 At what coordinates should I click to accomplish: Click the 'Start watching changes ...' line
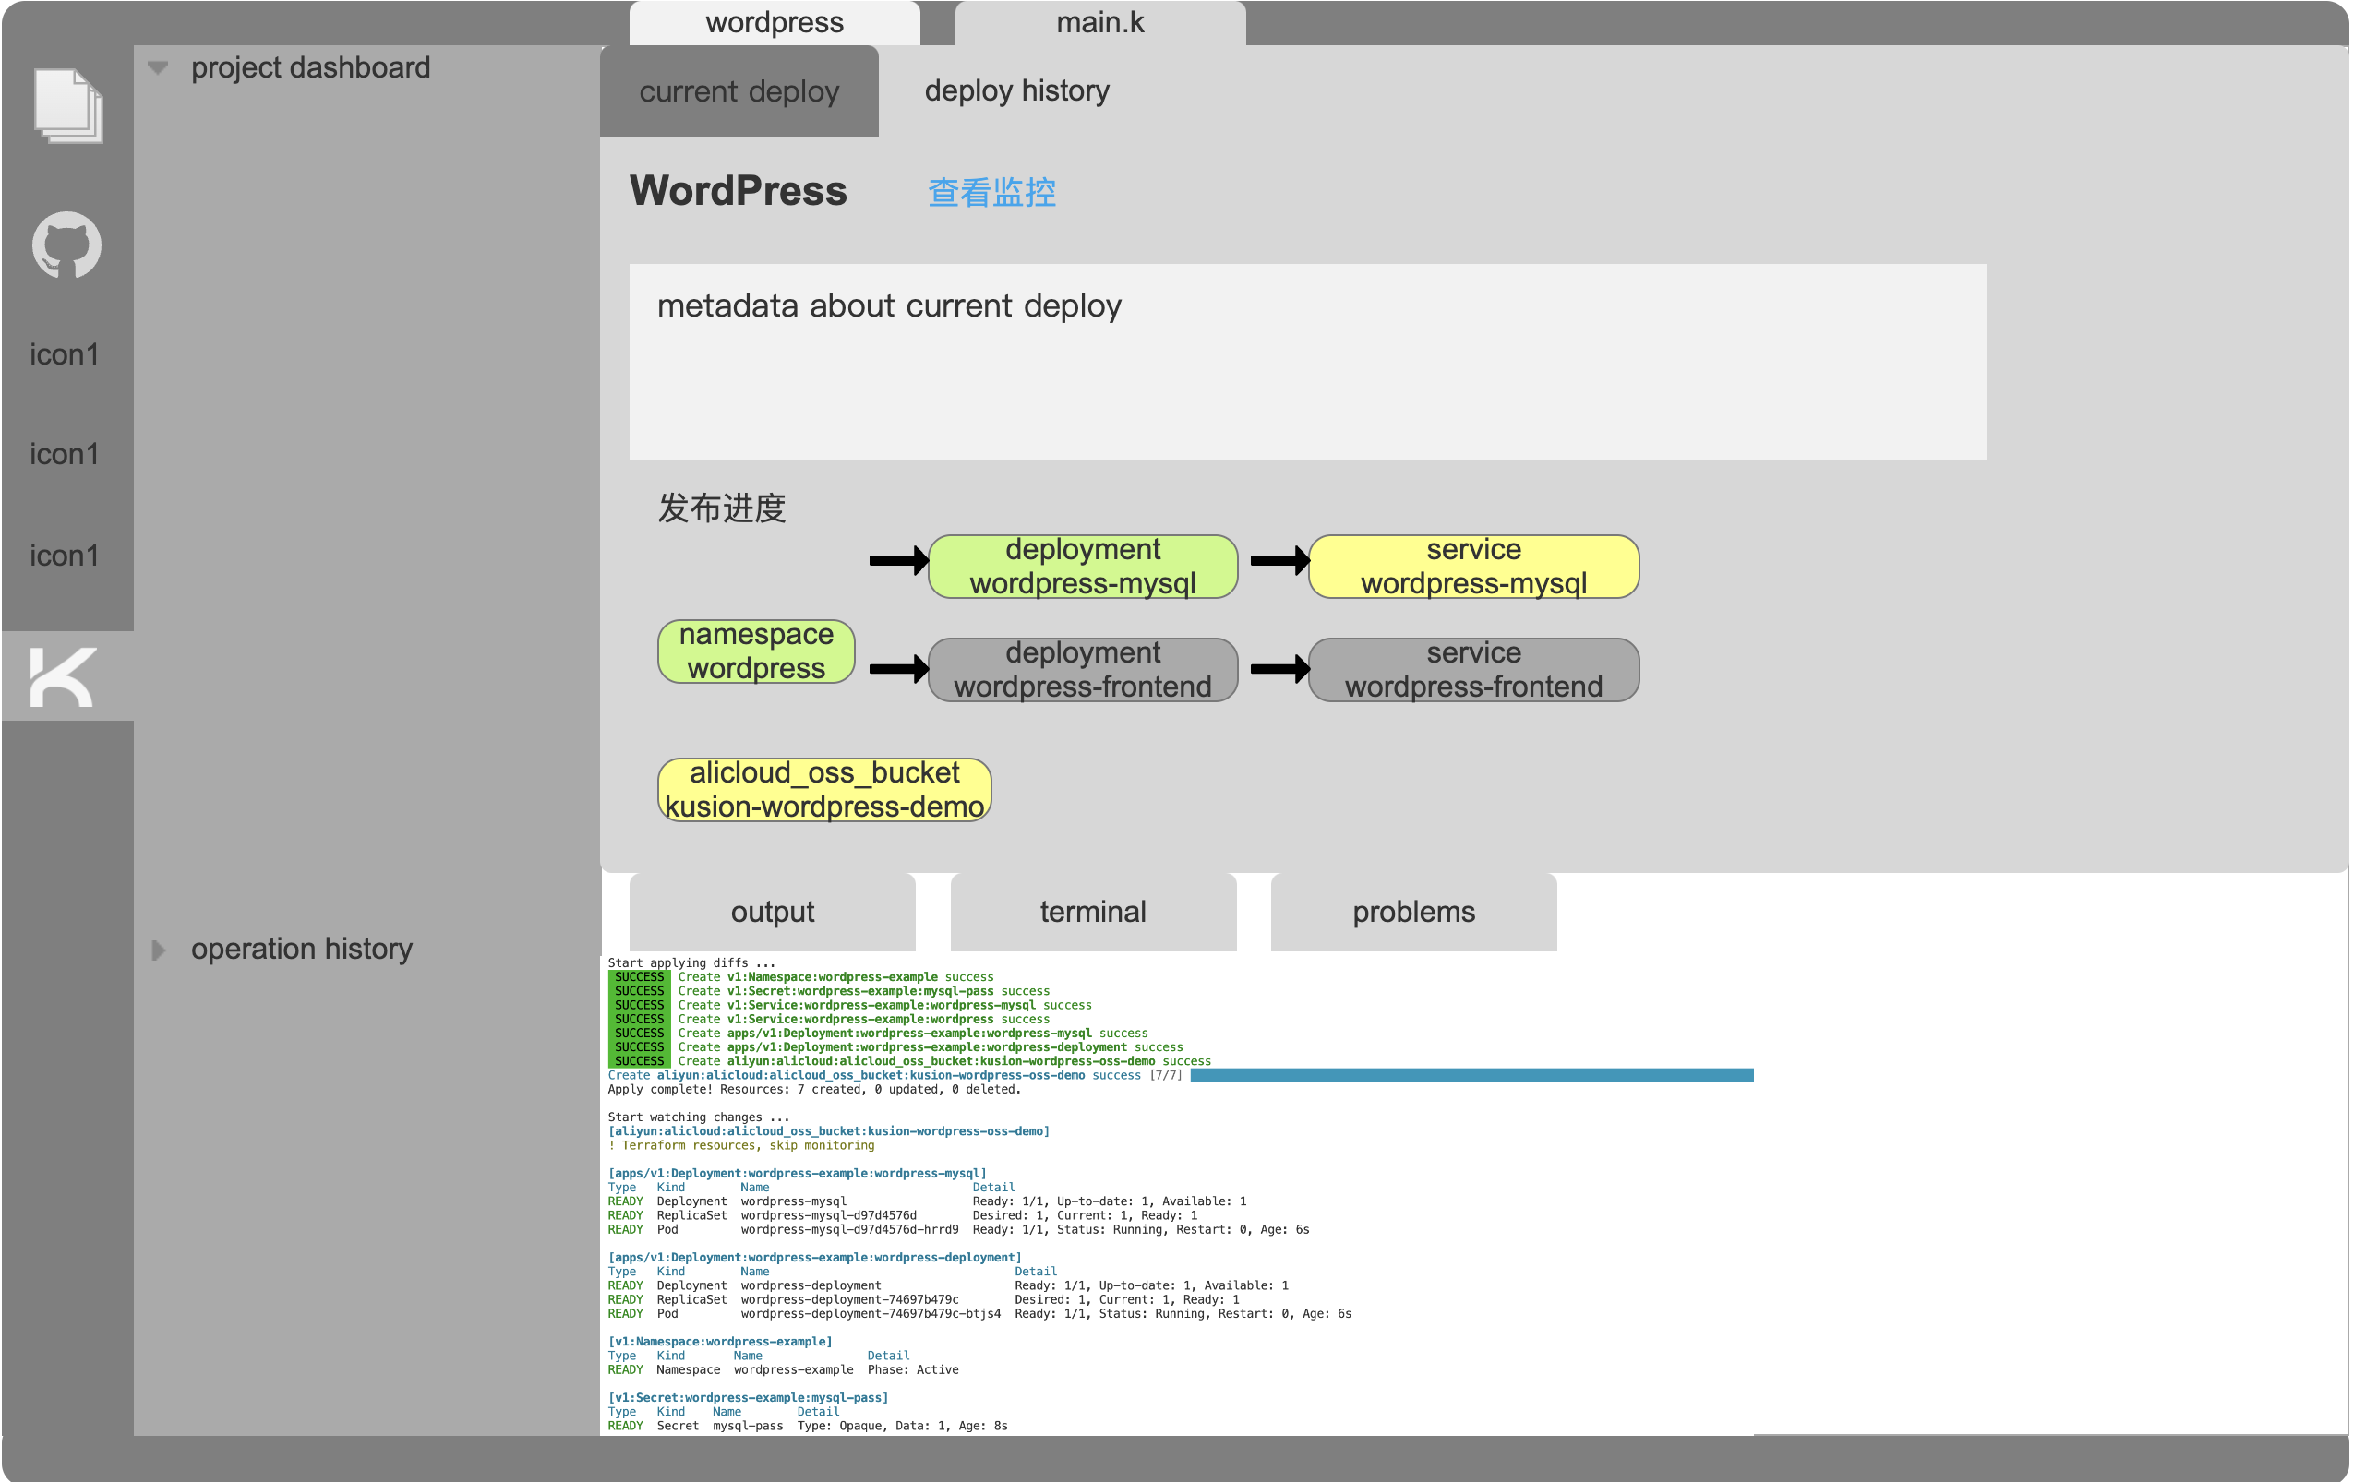click(698, 1117)
